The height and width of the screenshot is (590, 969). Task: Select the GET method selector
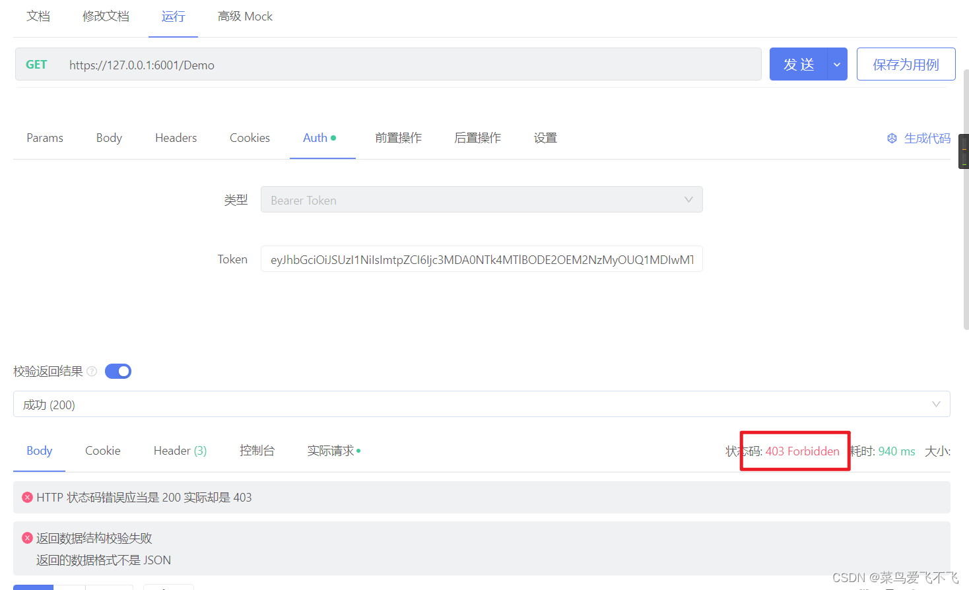pyautogui.click(x=36, y=65)
